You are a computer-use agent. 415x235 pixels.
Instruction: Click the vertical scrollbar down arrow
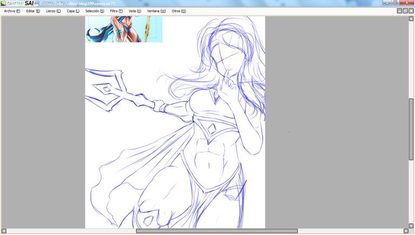click(x=411, y=226)
